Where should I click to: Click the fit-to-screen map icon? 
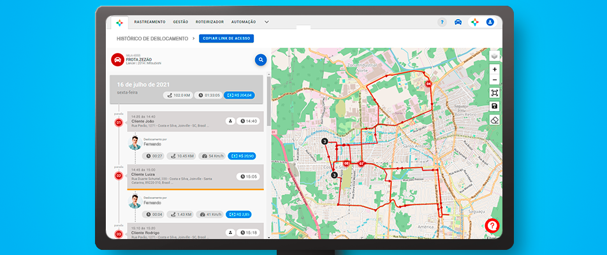(x=494, y=93)
